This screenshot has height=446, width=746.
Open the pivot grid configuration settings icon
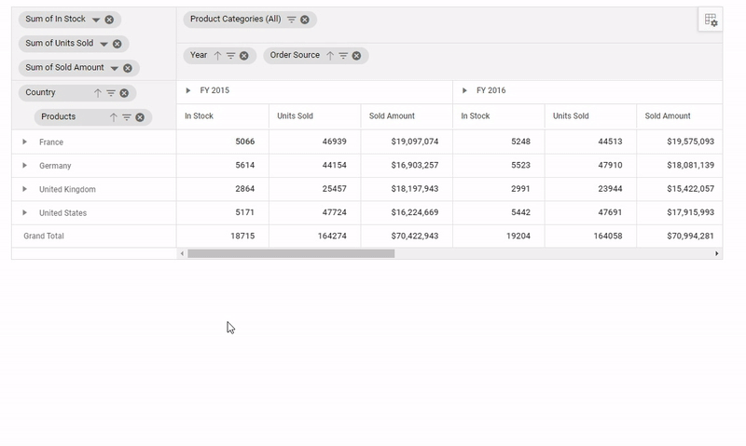point(711,20)
